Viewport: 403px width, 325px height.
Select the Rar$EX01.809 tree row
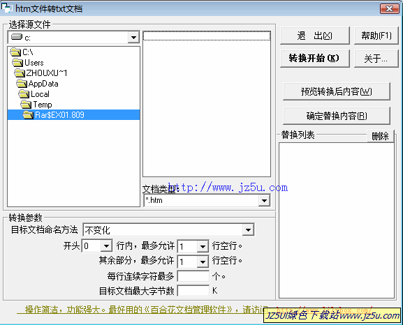[74, 115]
